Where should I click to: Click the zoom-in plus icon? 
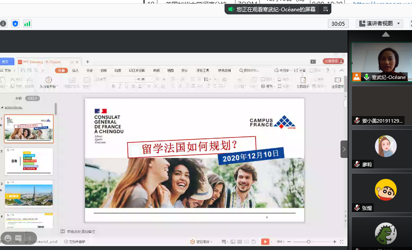[335, 241]
